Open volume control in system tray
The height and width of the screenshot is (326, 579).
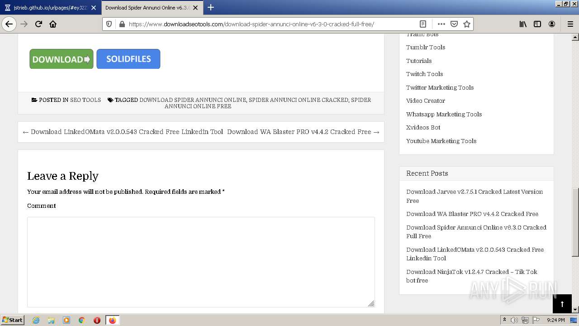point(514,320)
